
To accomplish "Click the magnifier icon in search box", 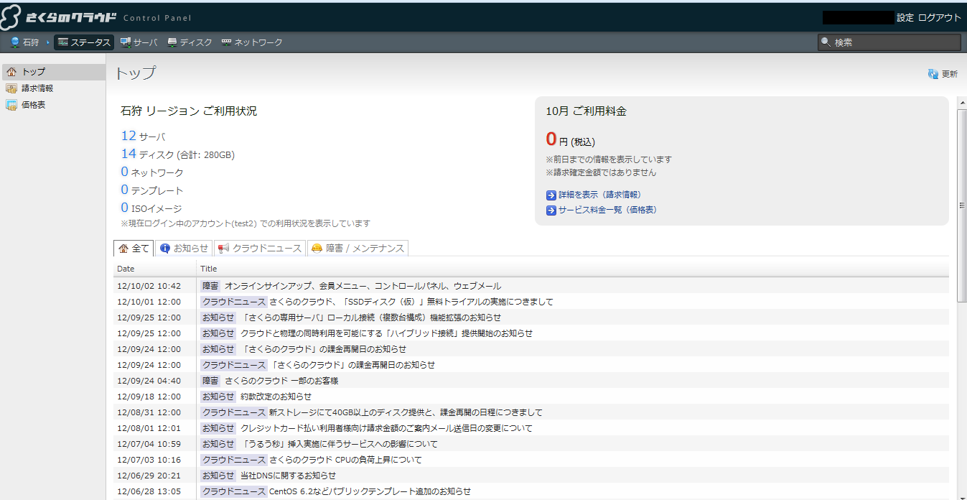I will [x=826, y=42].
